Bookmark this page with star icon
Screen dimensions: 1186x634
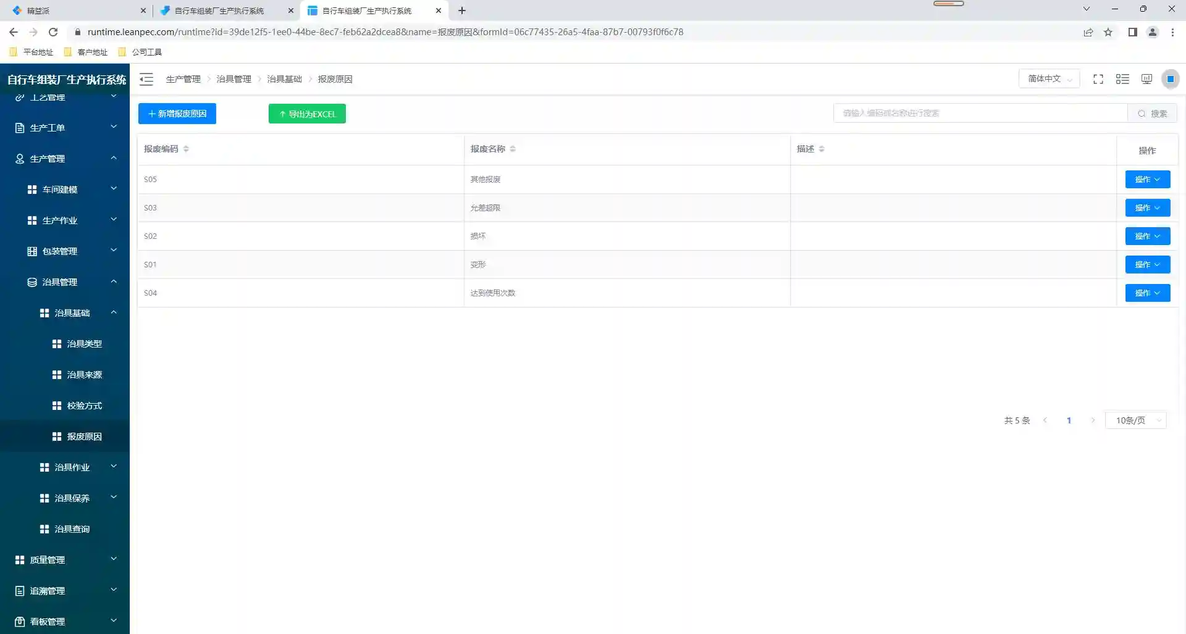coord(1108,32)
